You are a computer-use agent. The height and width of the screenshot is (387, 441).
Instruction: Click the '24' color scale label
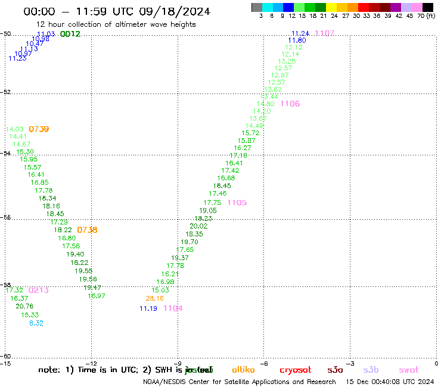(334, 16)
